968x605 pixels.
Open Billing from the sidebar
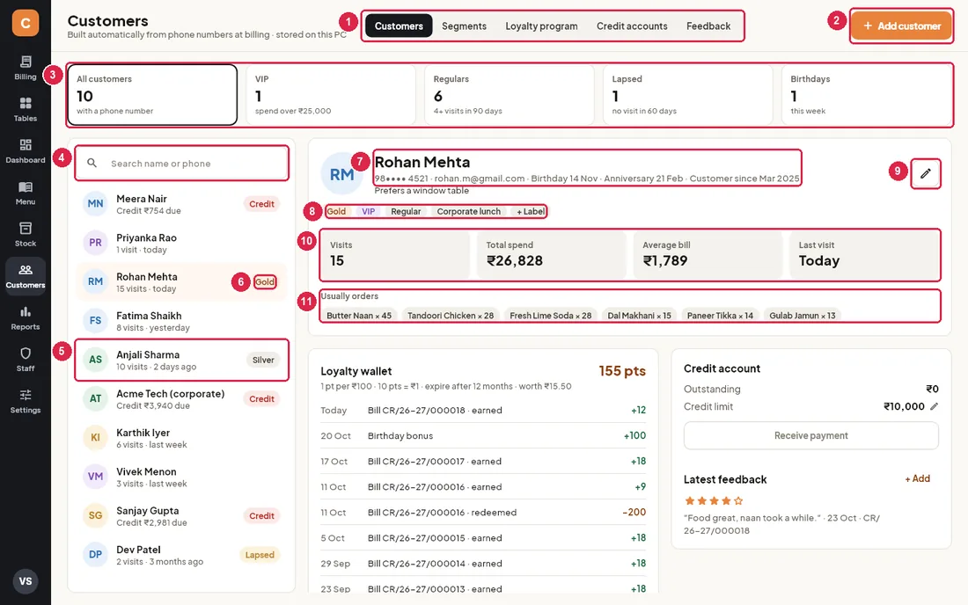click(26, 68)
